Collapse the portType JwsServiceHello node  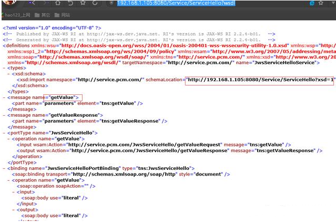(x=4, y=133)
